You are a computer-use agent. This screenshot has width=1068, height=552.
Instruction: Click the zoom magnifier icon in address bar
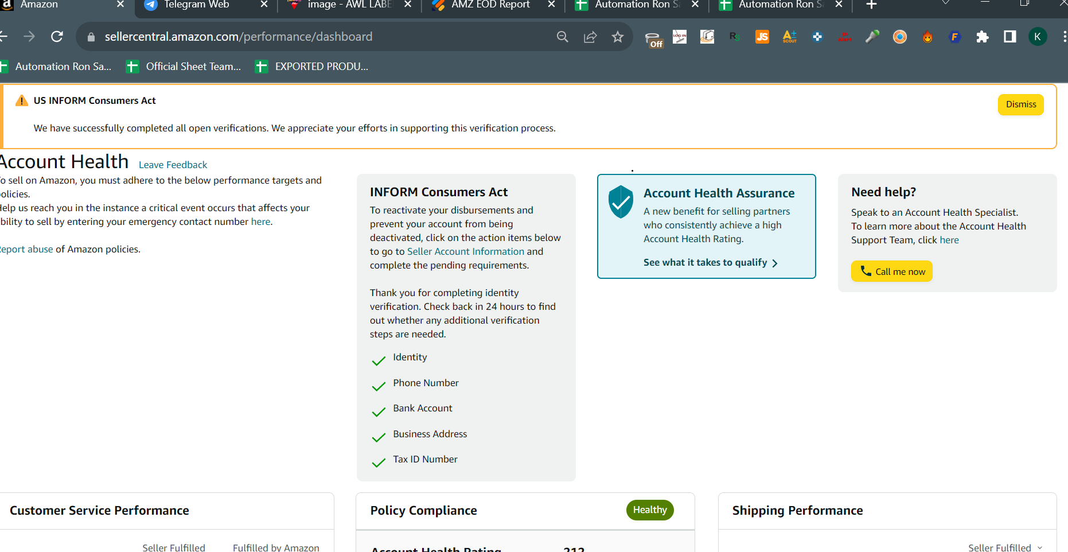pos(563,37)
